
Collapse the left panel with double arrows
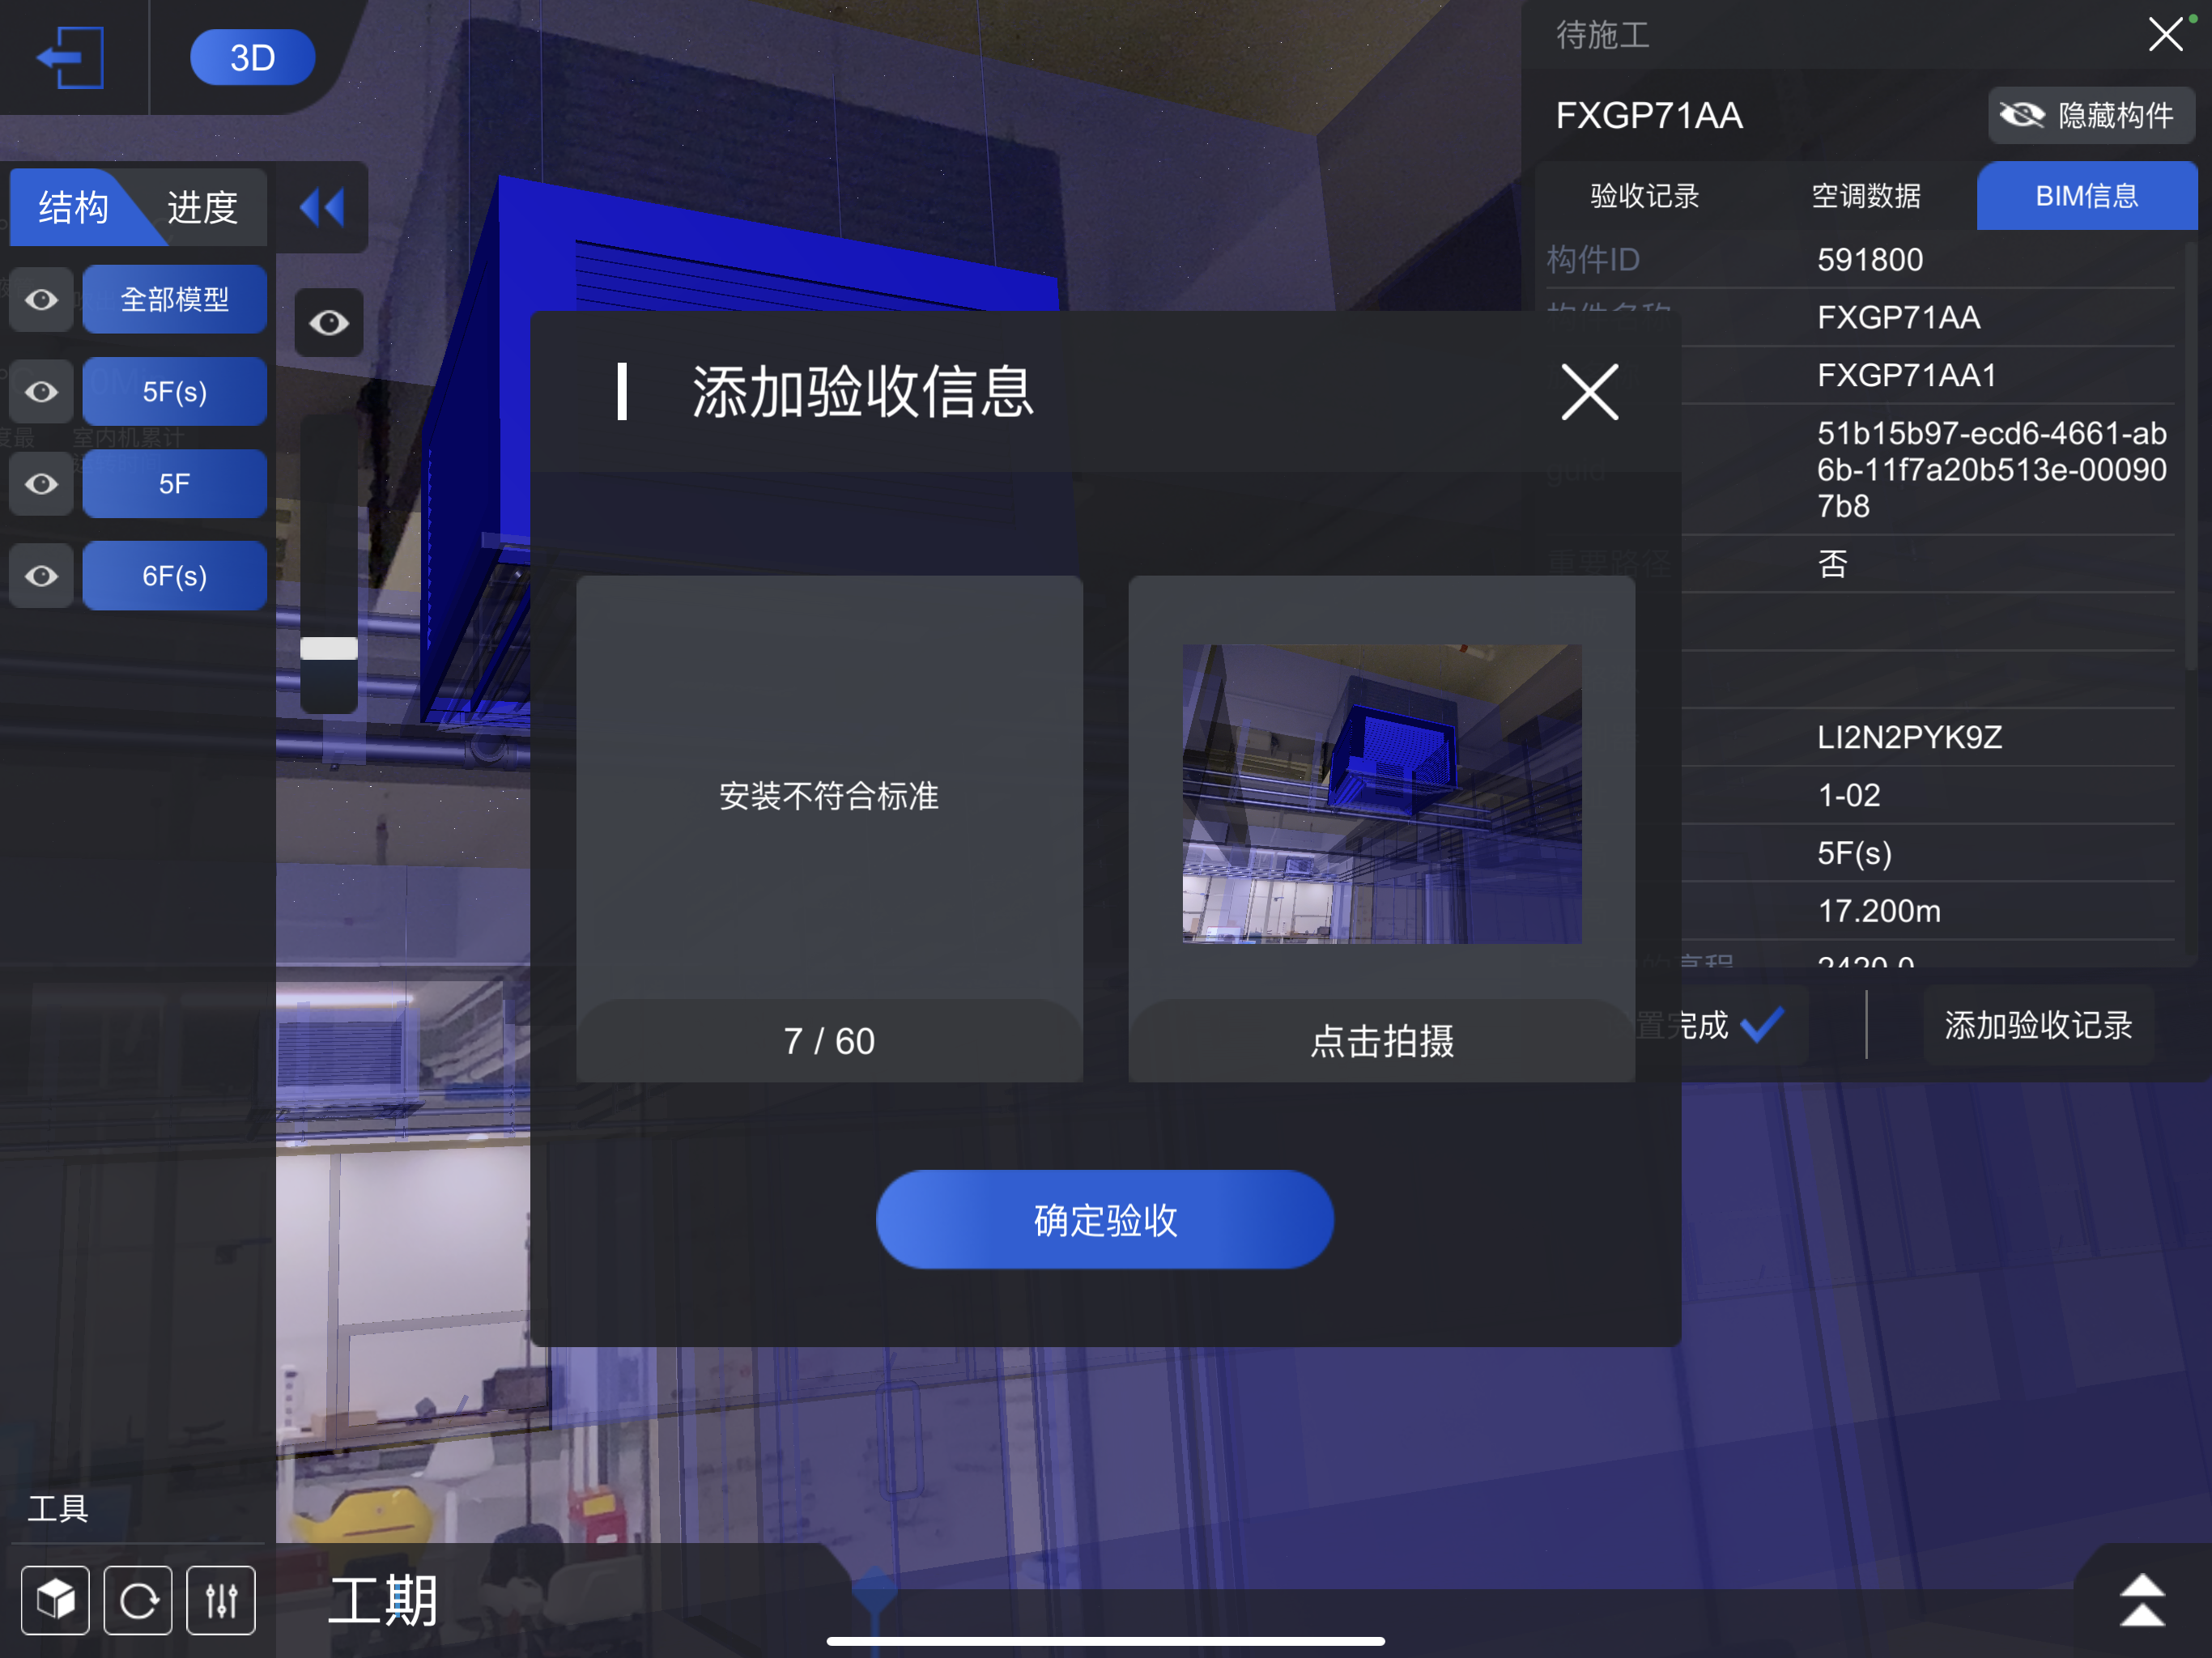322,207
